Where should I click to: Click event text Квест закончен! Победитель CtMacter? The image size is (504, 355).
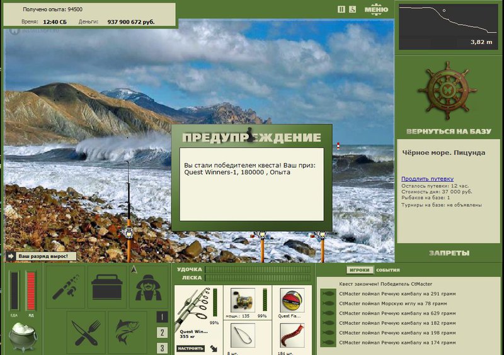click(x=386, y=284)
